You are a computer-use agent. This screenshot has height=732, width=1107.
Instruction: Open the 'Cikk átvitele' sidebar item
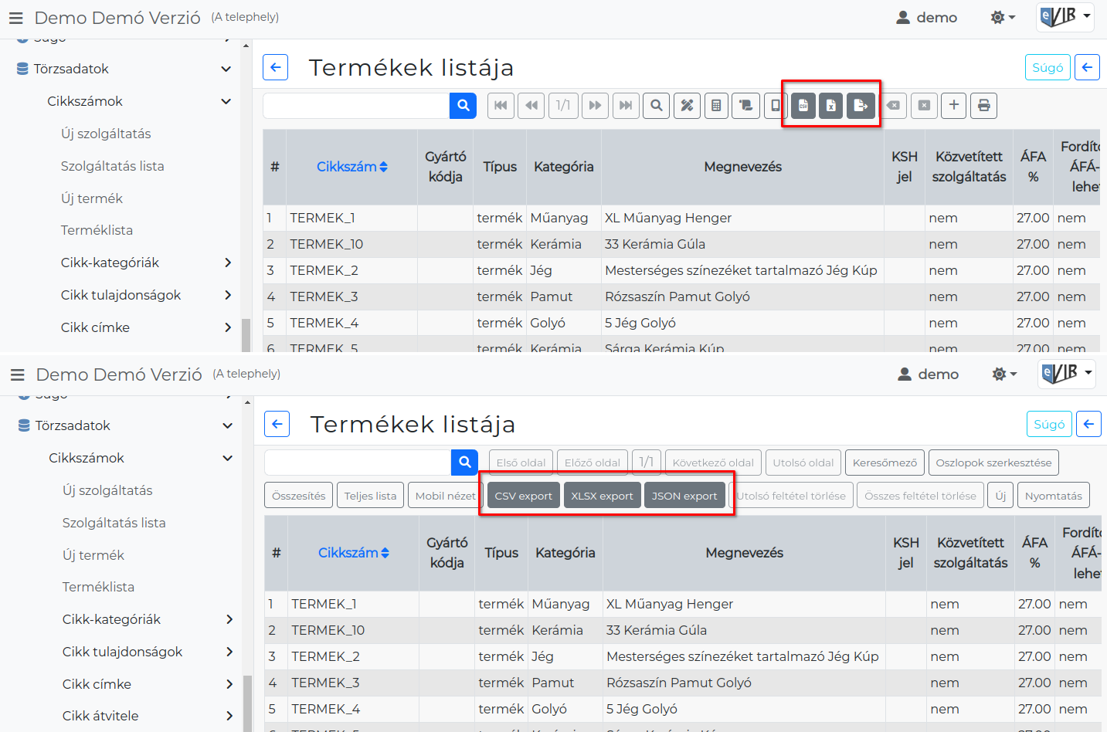100,716
